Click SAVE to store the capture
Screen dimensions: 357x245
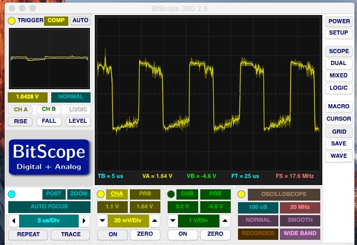(x=339, y=144)
